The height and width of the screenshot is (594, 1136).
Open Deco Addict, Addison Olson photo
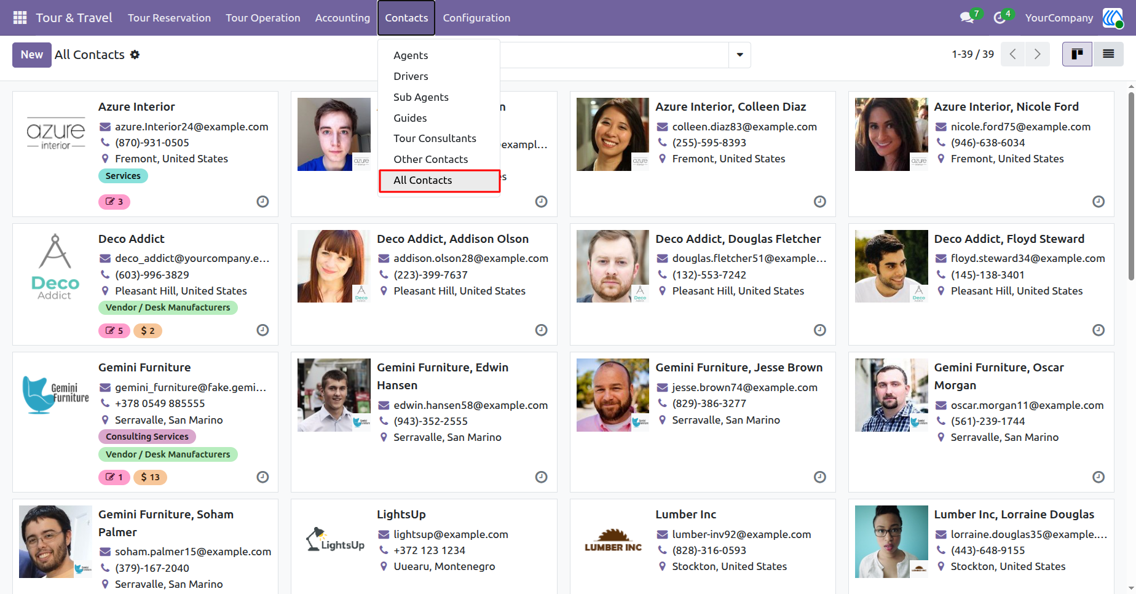[x=334, y=266]
